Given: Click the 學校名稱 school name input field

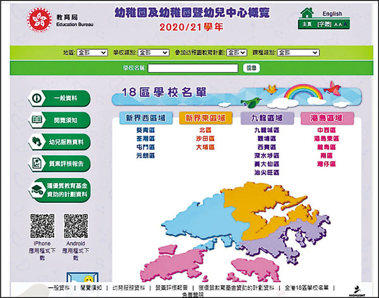Looking at the screenshot, I should tap(193, 68).
